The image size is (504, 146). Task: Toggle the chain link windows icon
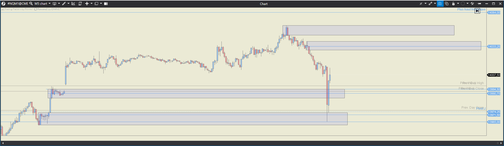(430, 4)
